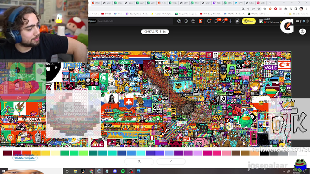Click the Chrome share page icon
The image size is (310, 174).
(253, 9)
